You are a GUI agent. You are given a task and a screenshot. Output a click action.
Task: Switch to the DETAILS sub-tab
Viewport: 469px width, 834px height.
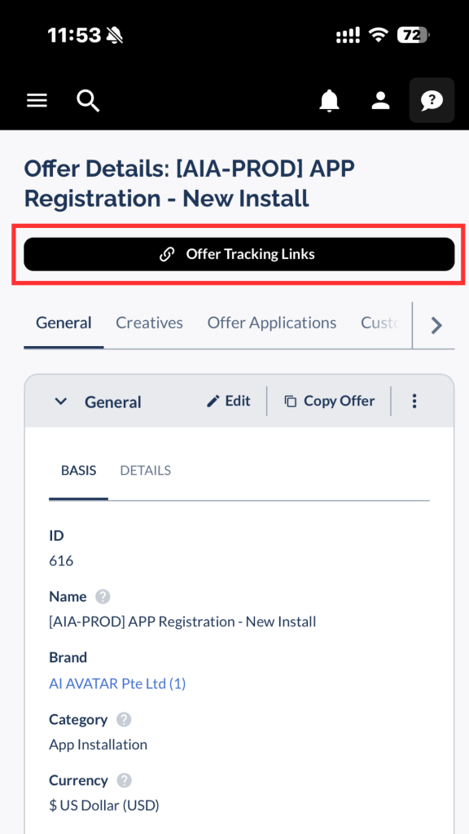[146, 471]
